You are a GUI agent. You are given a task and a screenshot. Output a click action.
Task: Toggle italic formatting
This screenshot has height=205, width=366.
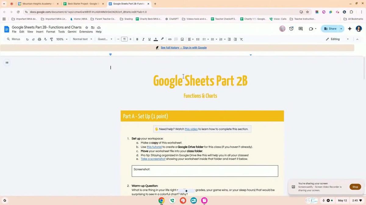click(143, 39)
